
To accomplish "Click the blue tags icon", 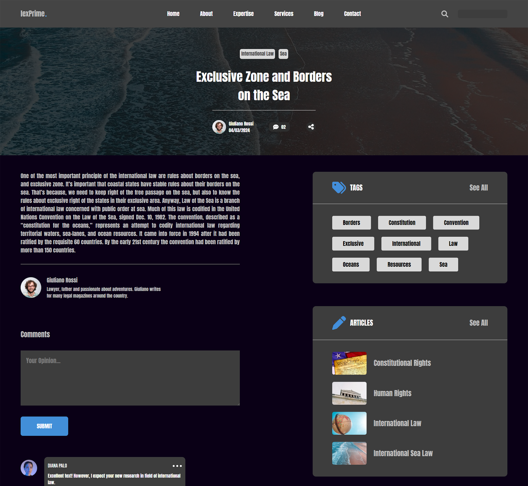I will [338, 188].
